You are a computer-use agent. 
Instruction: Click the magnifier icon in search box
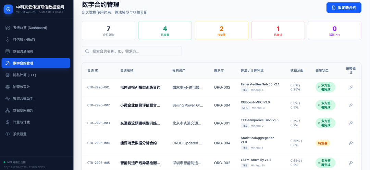pyautogui.click(x=87, y=51)
